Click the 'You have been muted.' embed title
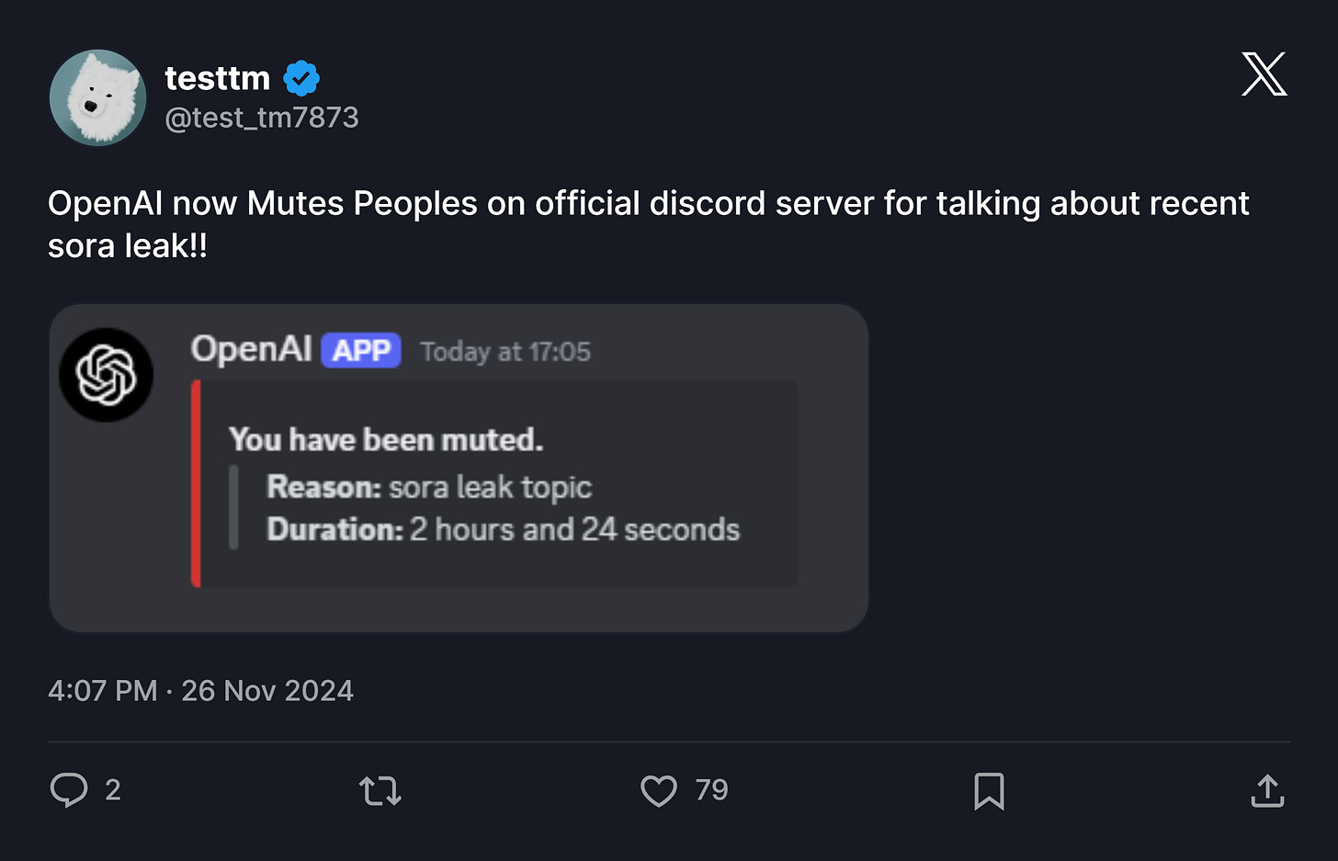This screenshot has width=1338, height=861. 386,439
